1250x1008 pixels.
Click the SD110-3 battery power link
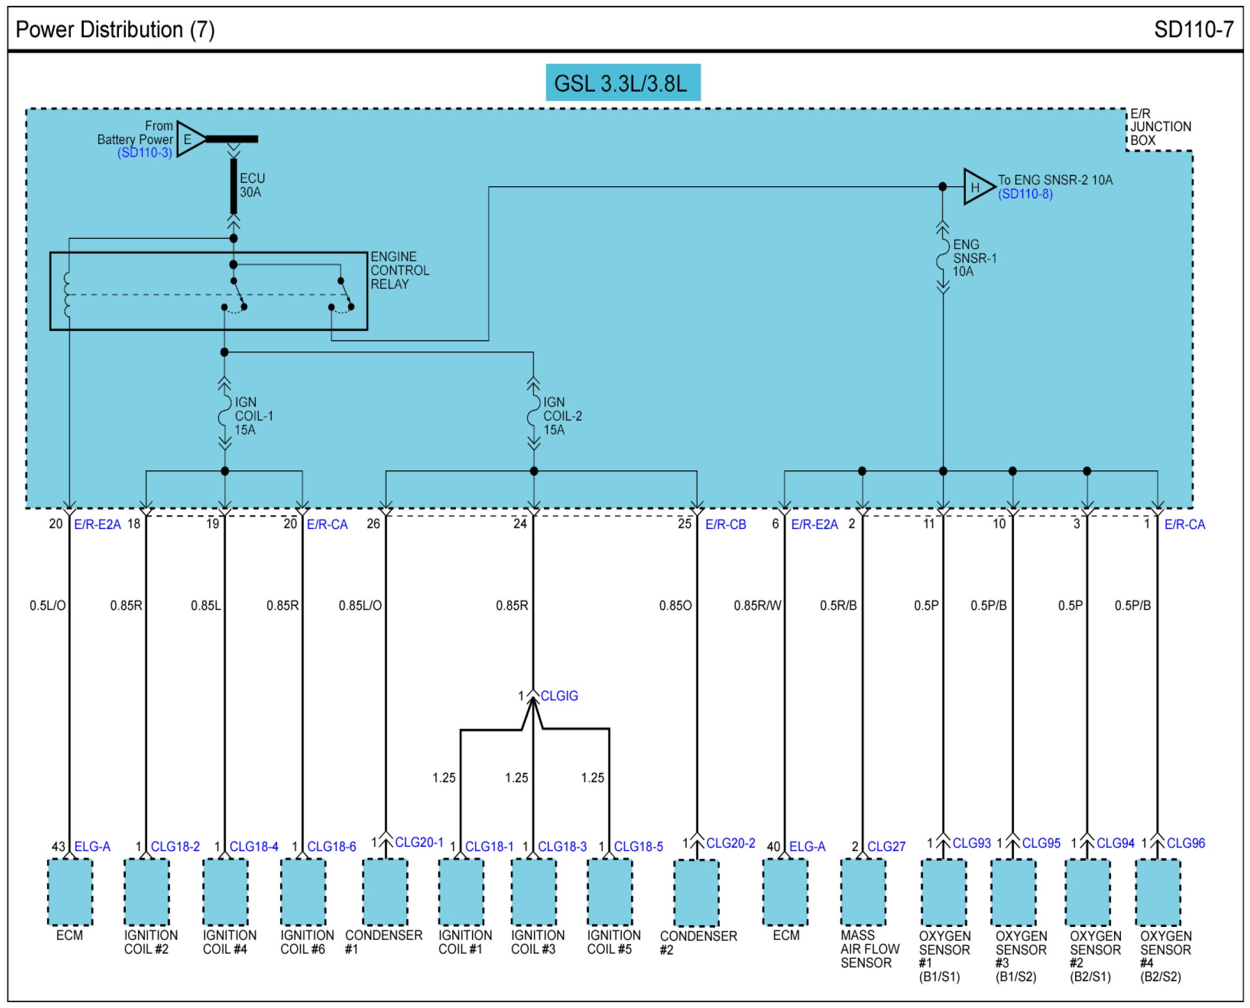tap(145, 153)
